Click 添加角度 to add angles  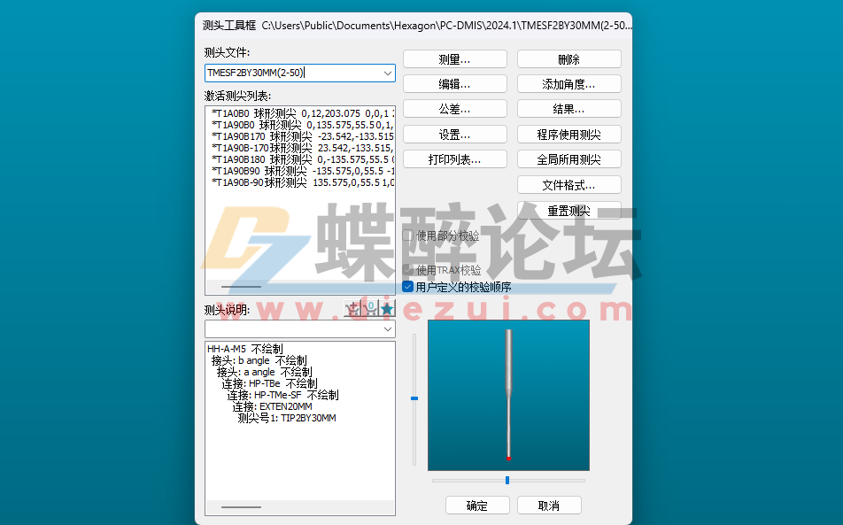pos(568,83)
